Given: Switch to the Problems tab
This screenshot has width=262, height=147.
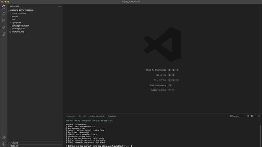Looking at the screenshot, I should [71, 116].
